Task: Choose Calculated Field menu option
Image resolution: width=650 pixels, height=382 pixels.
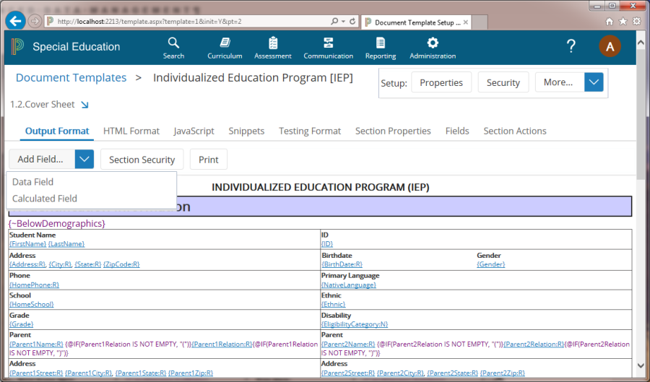Action: [x=45, y=199]
